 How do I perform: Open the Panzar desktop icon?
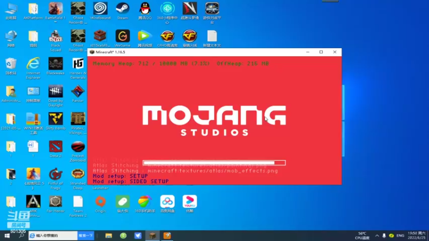click(78, 94)
